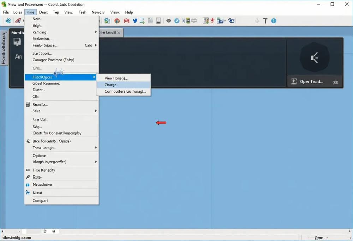Open the File menu
The height and width of the screenshot is (241, 353).
coord(6,12)
